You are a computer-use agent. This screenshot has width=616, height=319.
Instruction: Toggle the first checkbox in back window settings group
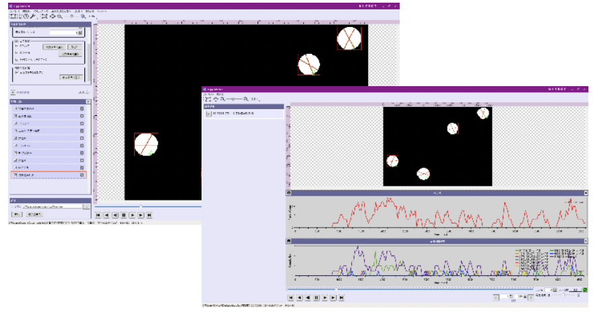pos(16,46)
